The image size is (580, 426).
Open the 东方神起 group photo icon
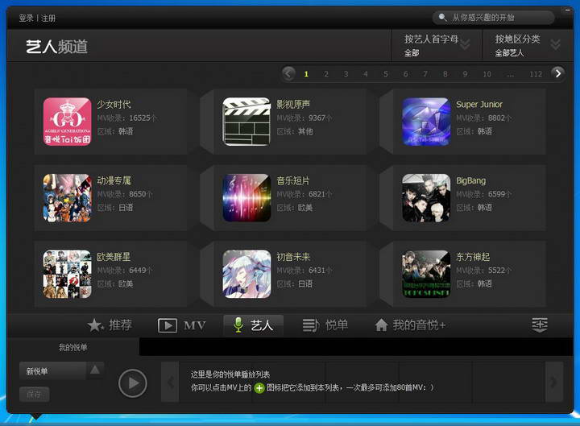[x=426, y=274]
